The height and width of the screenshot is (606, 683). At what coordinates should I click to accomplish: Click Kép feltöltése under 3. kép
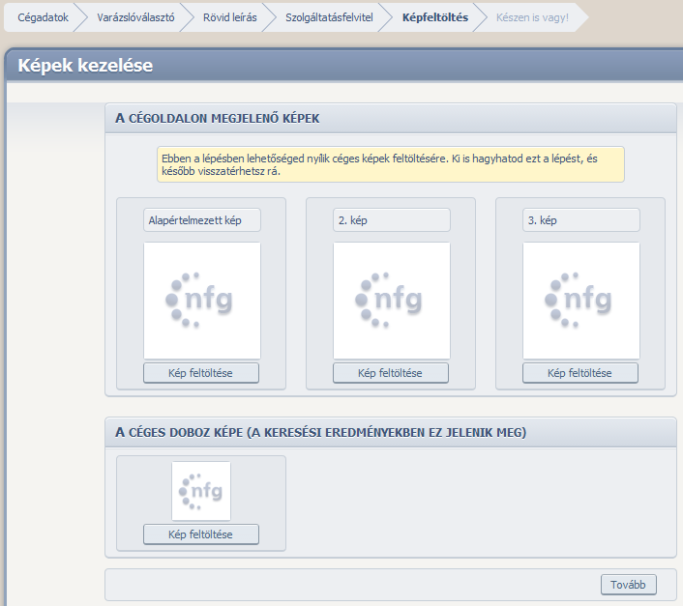point(580,373)
